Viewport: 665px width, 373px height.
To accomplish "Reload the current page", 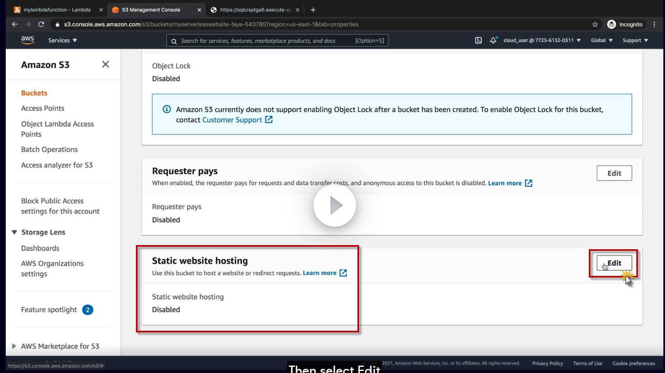I will (41, 24).
